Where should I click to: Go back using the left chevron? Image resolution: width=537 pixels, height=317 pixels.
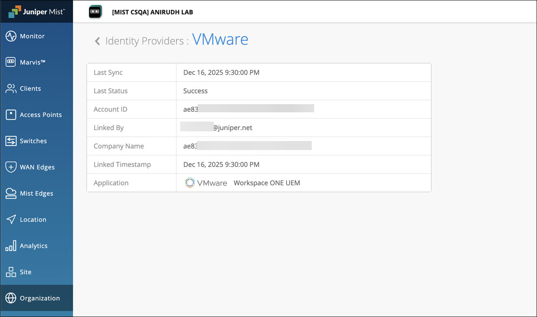[x=97, y=41]
